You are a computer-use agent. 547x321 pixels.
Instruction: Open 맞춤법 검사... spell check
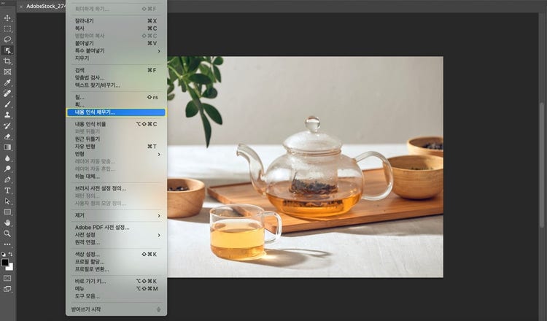coord(116,77)
